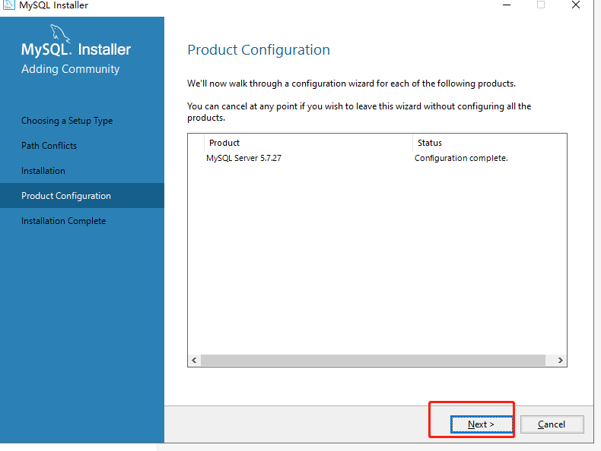Screen dimensions: 601x451
Task: Click the Next button
Action: pos(482,424)
